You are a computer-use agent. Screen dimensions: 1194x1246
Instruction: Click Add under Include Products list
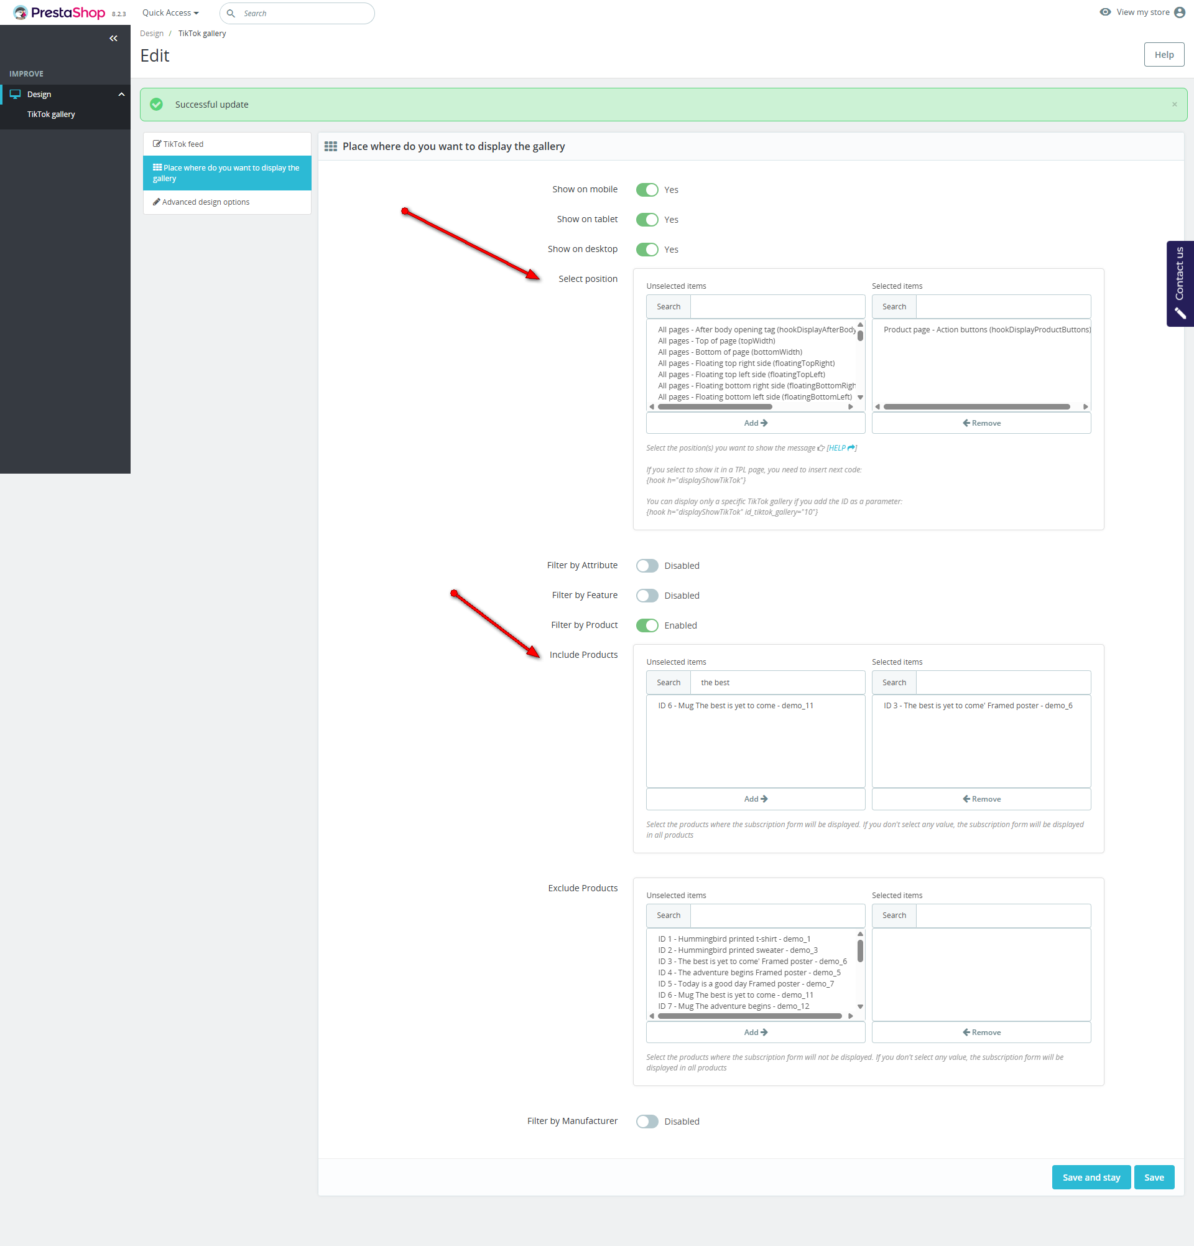coord(755,799)
